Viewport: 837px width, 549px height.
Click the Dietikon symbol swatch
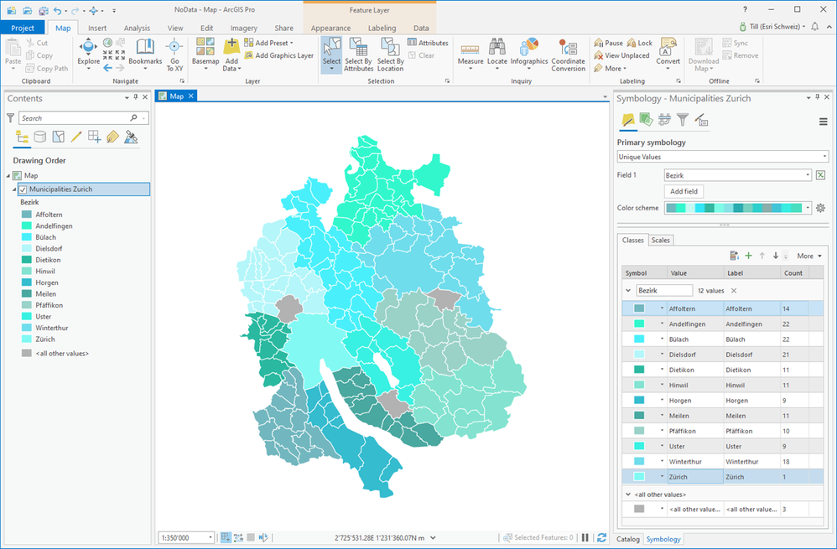[x=639, y=370]
